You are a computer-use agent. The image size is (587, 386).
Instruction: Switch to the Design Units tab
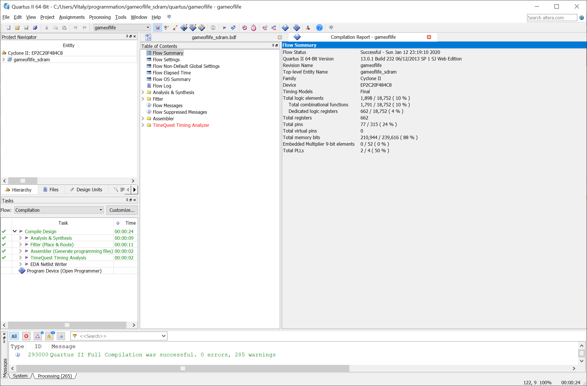click(86, 190)
